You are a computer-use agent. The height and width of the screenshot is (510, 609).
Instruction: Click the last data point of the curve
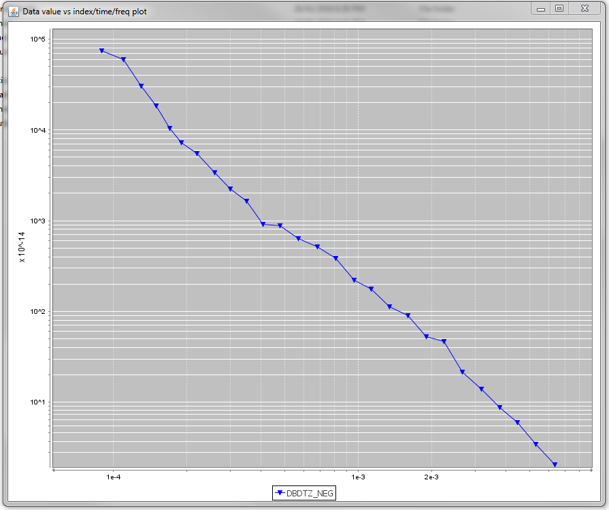coord(555,464)
